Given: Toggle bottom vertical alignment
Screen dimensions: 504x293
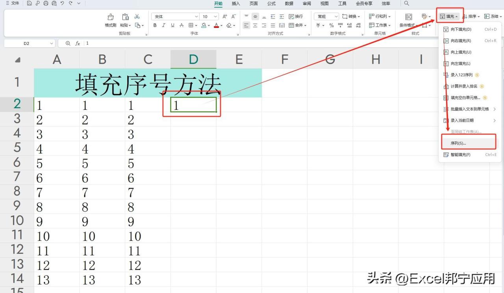Looking at the screenshot, I should (264, 17).
